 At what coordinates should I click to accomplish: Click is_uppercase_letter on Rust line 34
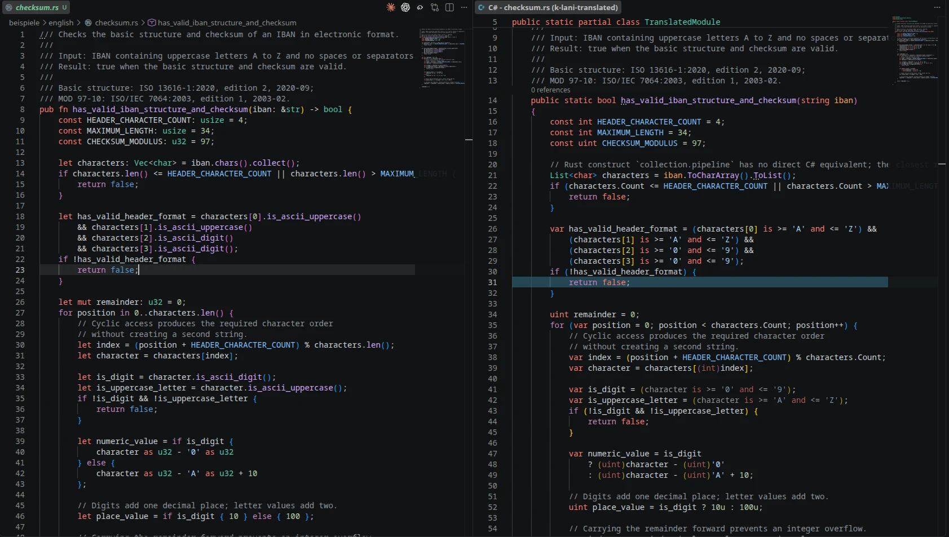point(141,388)
